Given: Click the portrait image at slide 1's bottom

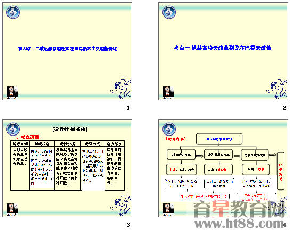Looking at the screenshot, I should 12,92.
